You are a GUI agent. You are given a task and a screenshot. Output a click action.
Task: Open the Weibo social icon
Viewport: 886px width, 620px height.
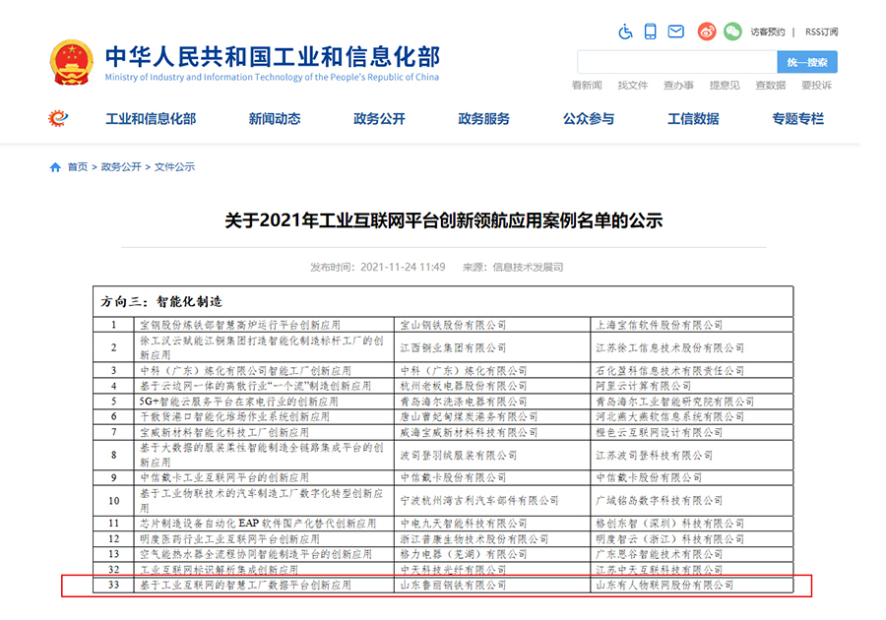point(707,31)
